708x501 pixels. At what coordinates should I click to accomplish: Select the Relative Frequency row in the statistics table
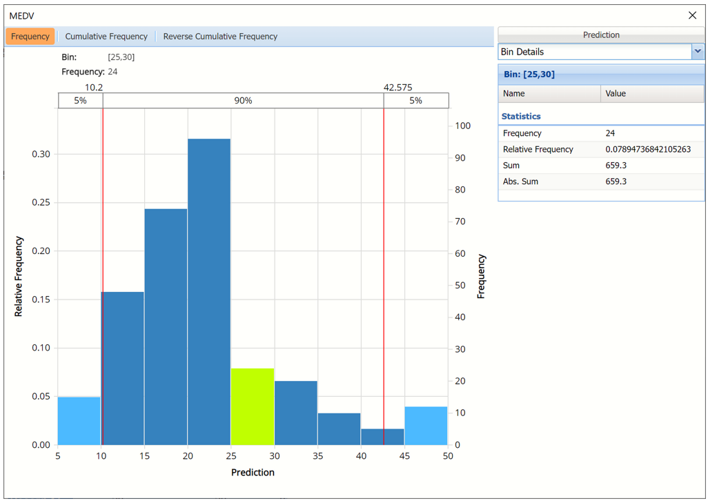pos(600,149)
